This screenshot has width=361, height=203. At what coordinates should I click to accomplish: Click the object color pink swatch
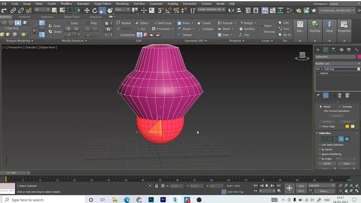(x=359, y=56)
